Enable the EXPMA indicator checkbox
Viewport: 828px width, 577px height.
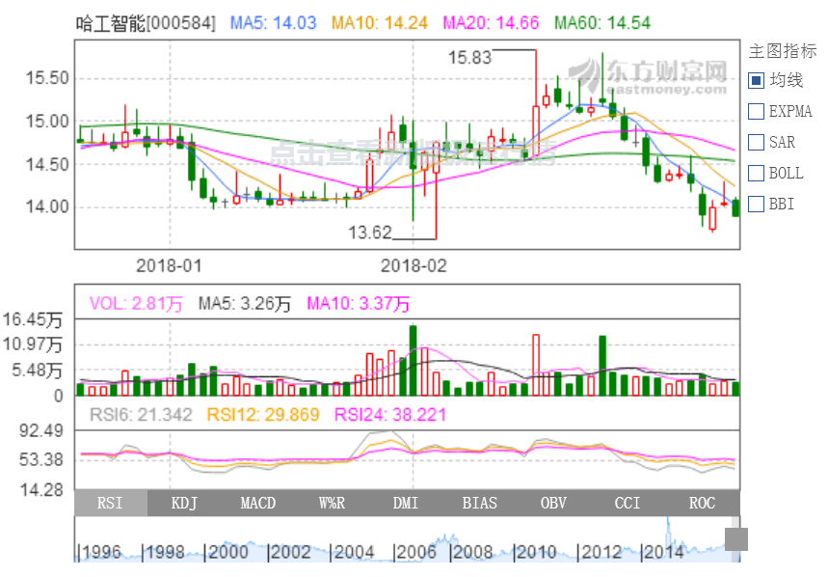(756, 112)
